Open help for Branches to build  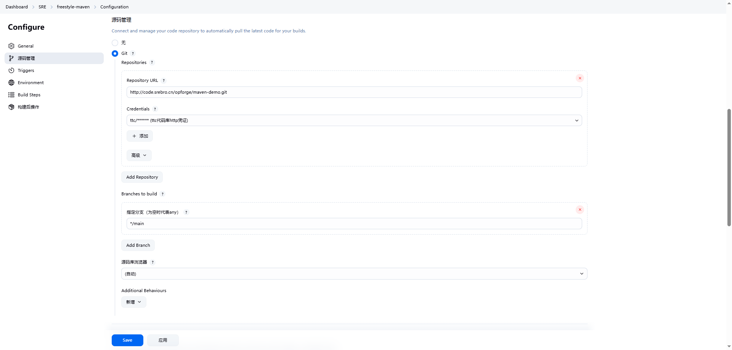[x=163, y=194]
